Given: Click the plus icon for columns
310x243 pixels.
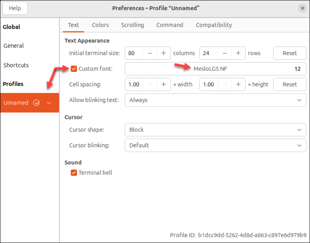Looking at the screenshot, I should tap(163, 53).
